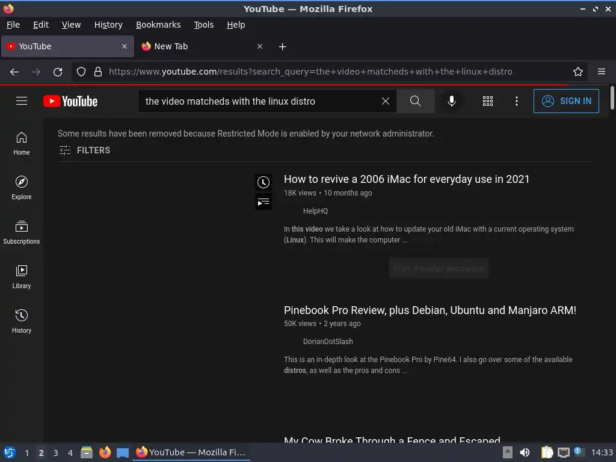Open the volume control in tray

tap(525, 452)
